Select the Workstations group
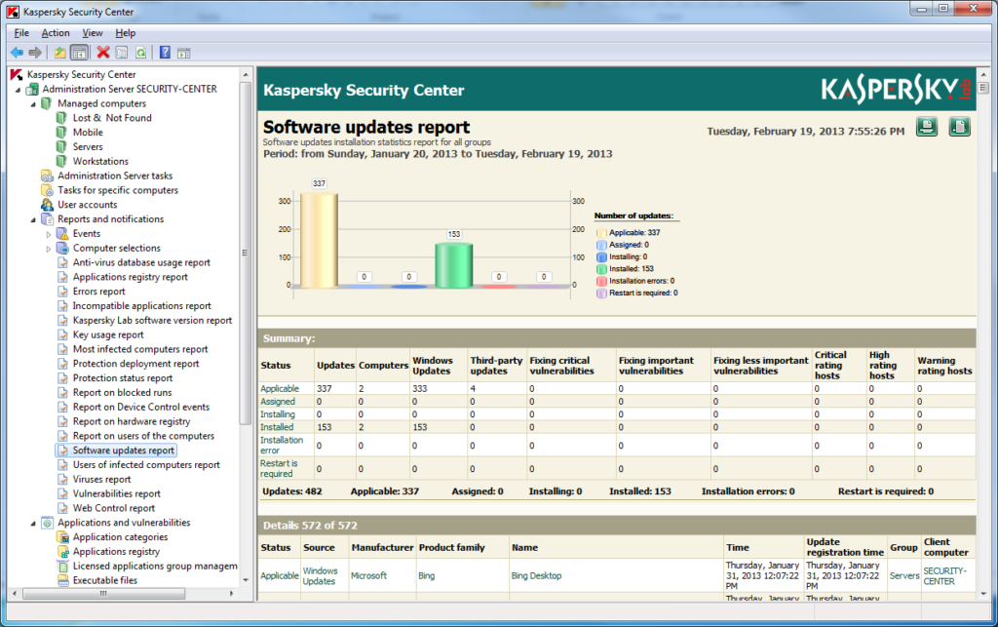 coord(100,161)
